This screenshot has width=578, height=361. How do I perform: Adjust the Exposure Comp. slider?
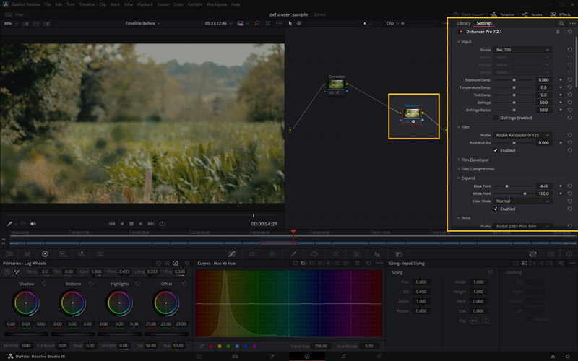click(514, 80)
